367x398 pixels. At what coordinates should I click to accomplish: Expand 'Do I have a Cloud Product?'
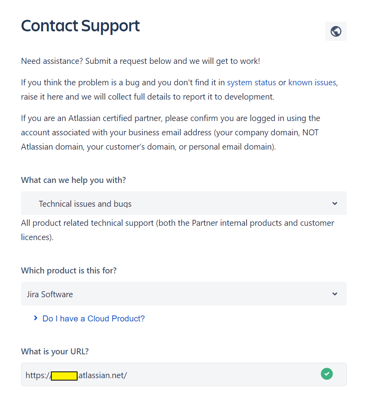tap(93, 319)
